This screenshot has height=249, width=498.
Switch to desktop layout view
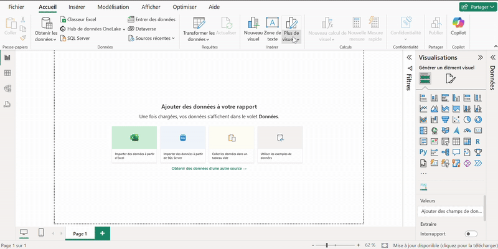(x=24, y=232)
